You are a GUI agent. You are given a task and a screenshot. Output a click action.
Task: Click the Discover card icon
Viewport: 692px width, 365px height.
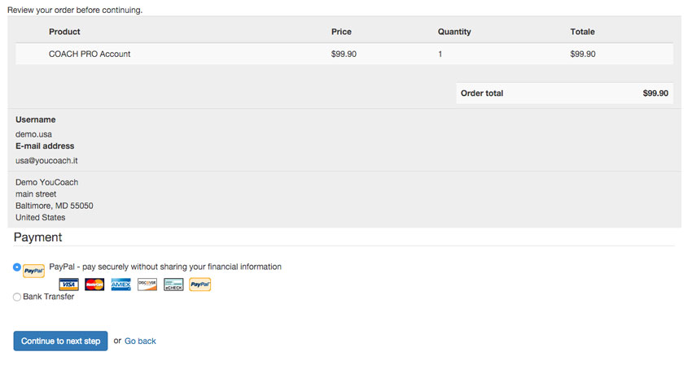(147, 285)
